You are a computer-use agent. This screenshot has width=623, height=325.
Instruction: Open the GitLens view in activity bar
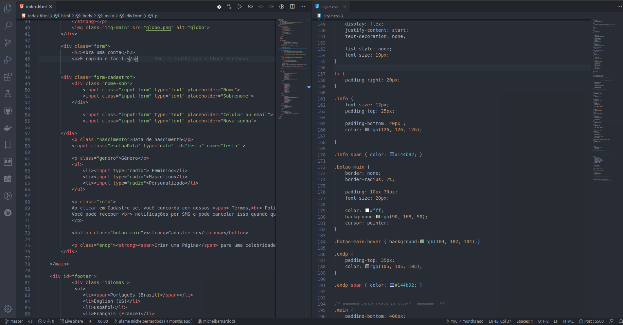coord(8,196)
